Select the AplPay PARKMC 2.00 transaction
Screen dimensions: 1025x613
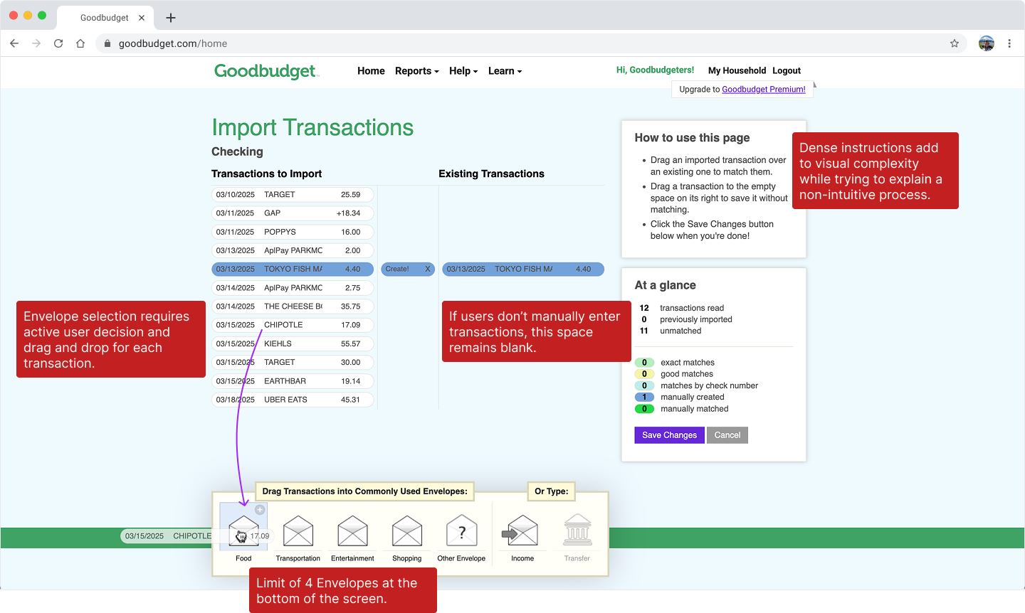click(293, 250)
